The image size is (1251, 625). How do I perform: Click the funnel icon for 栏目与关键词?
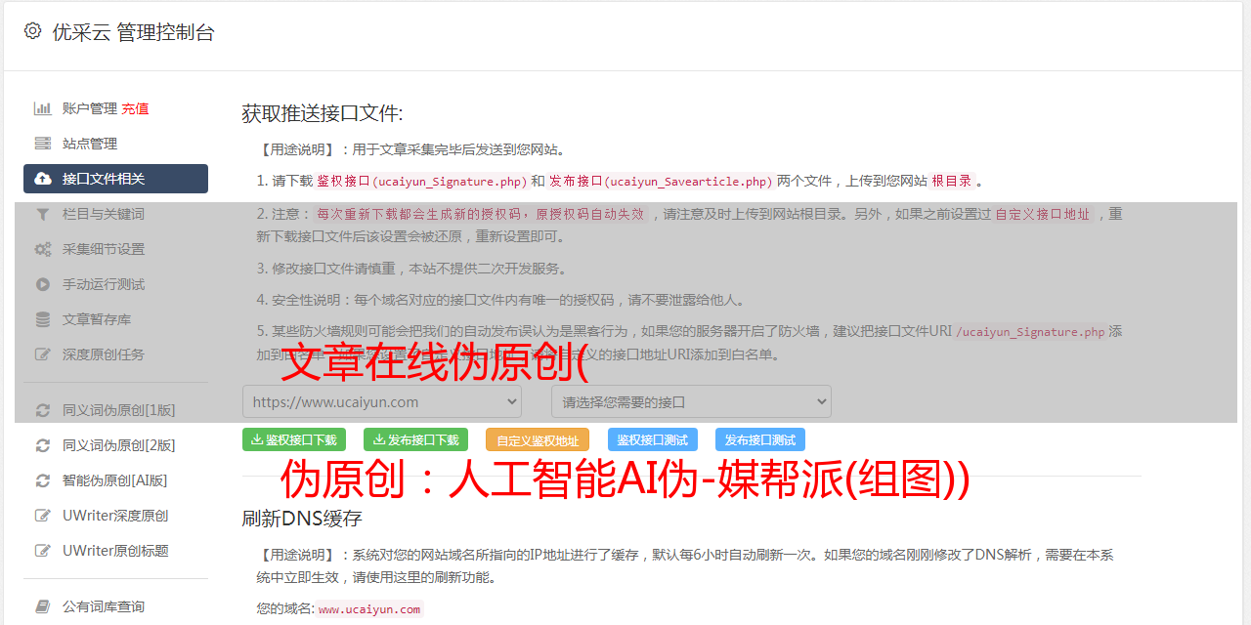tap(43, 214)
